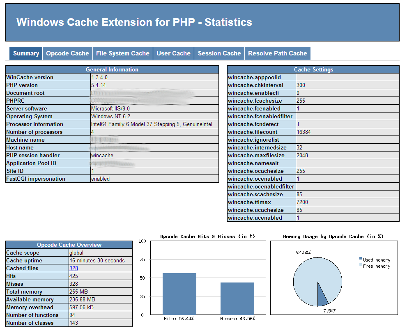
Task: Click the 'wincache.ocenabledfilter' setting name
Action: coord(261,186)
